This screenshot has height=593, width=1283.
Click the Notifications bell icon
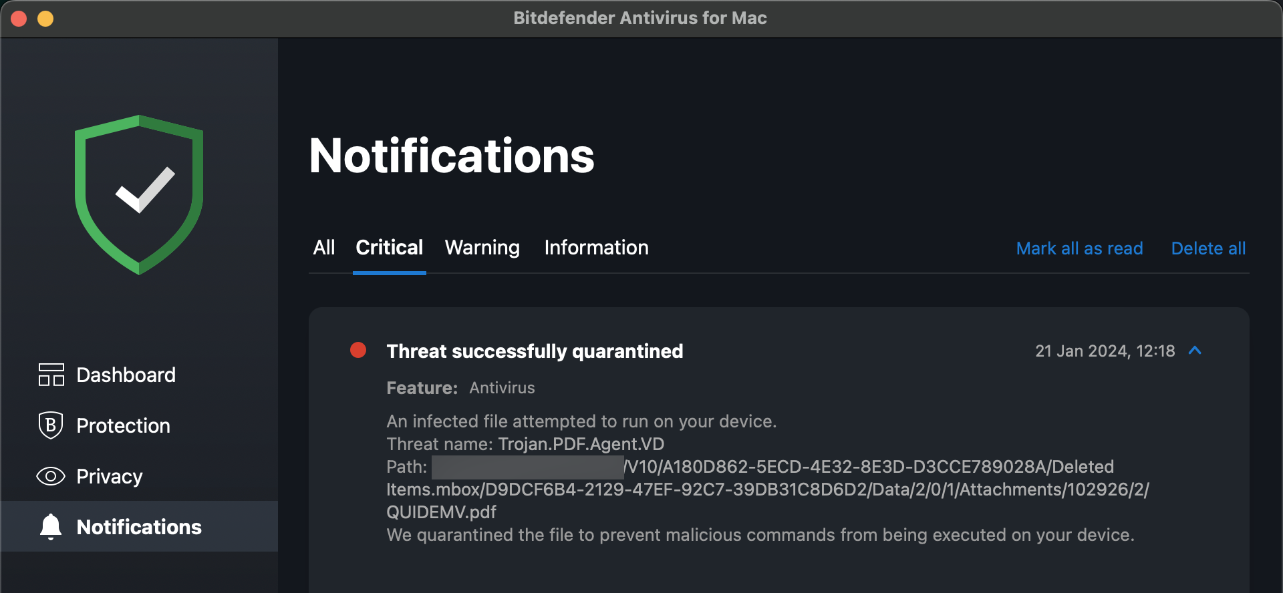(51, 527)
